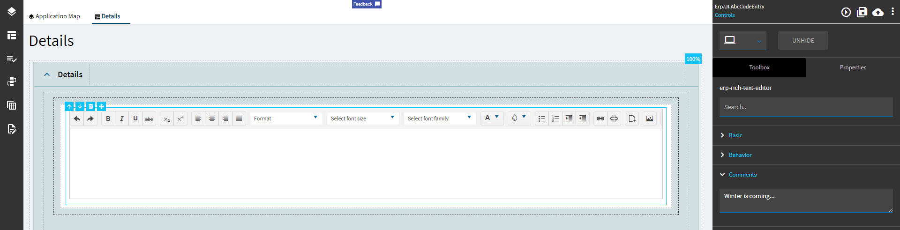
Task: Click the Erp.UI.AbcCodeEntry title text
Action: tap(740, 7)
